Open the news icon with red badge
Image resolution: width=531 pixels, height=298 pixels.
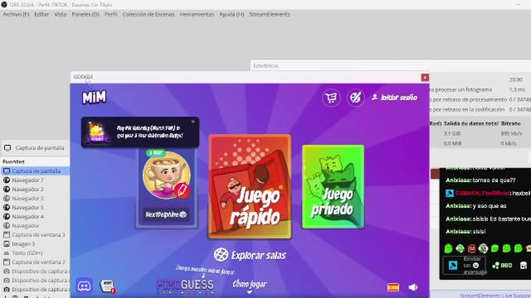pos(107,286)
